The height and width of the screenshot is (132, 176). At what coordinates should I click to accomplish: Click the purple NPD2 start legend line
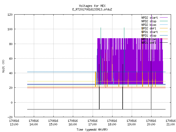164,18
